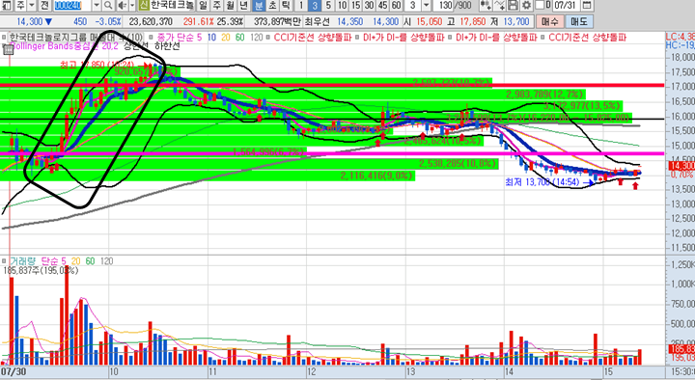Click the 전 button beside the code field

point(44,6)
